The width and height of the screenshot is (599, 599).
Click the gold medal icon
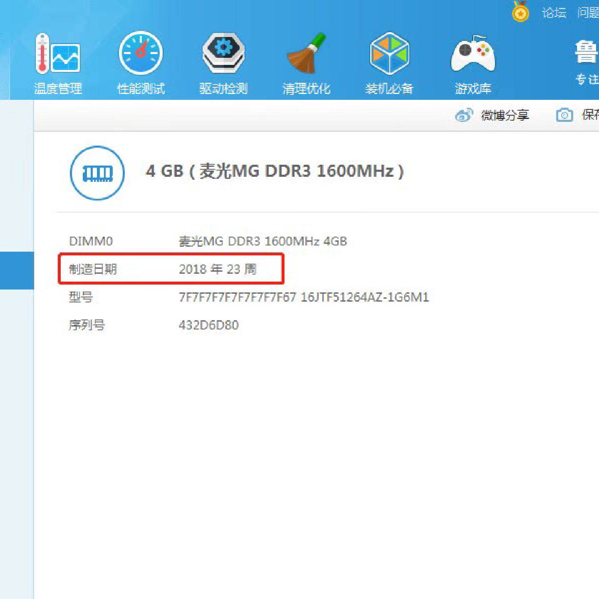520,11
